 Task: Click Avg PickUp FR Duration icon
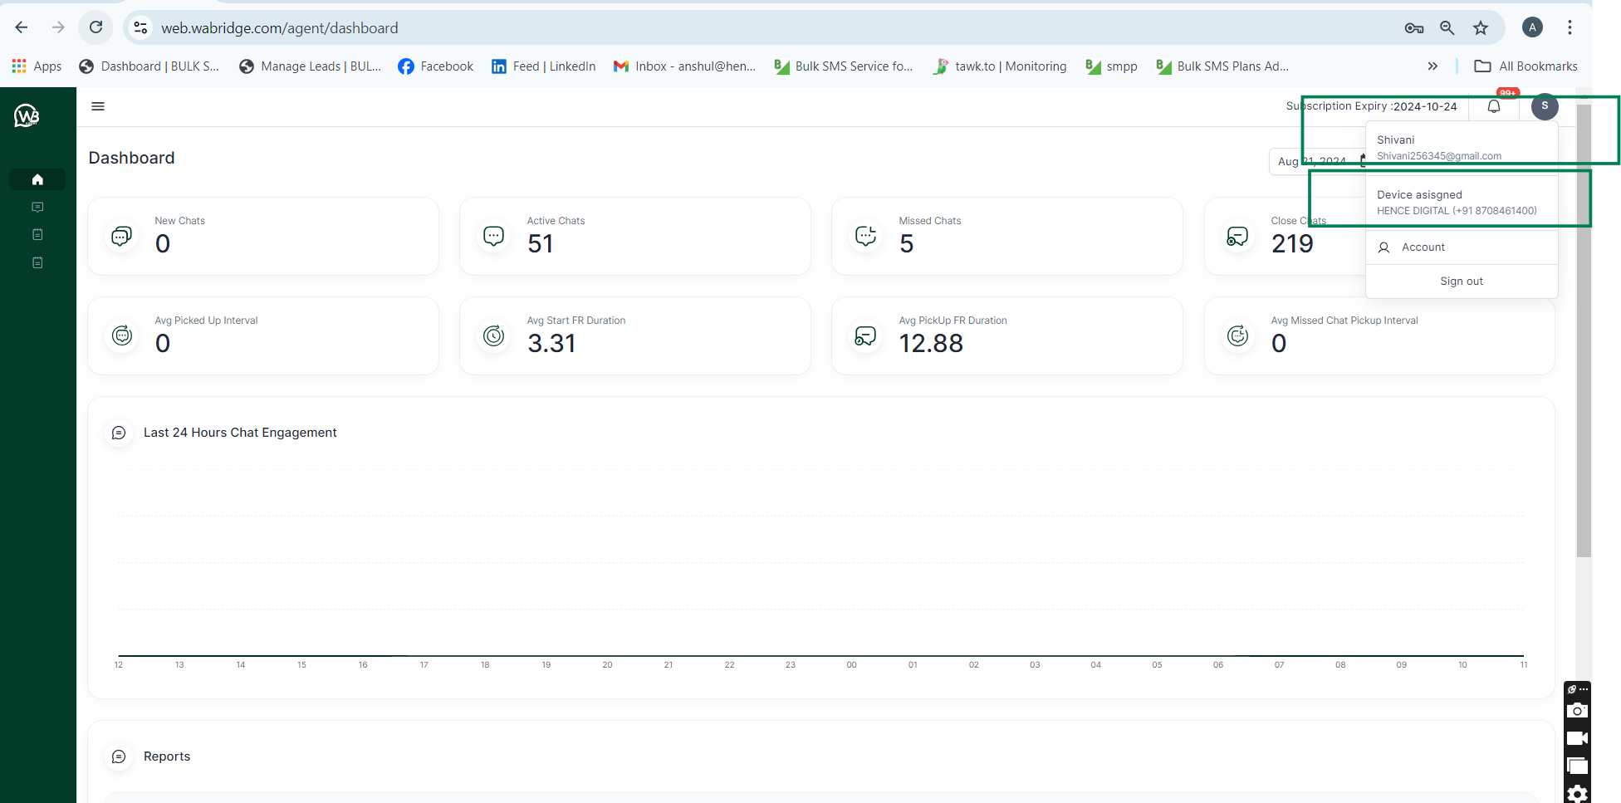(866, 335)
